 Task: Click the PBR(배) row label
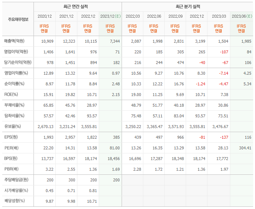click(x=11, y=169)
